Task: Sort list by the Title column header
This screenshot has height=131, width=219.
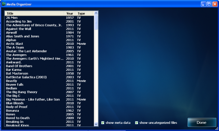Action: (x=34, y=13)
